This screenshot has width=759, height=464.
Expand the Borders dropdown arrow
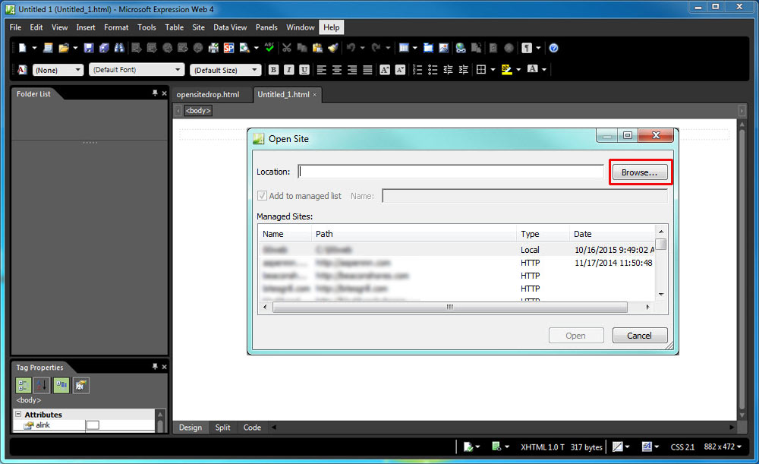coord(493,70)
